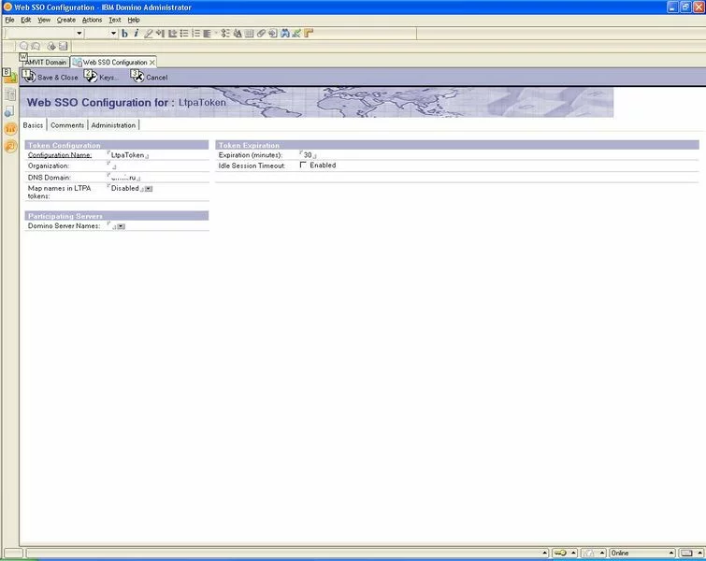Click the orange bookmark icon at sidebar top
Viewport: 706px width, 561px height.
pos(10,77)
